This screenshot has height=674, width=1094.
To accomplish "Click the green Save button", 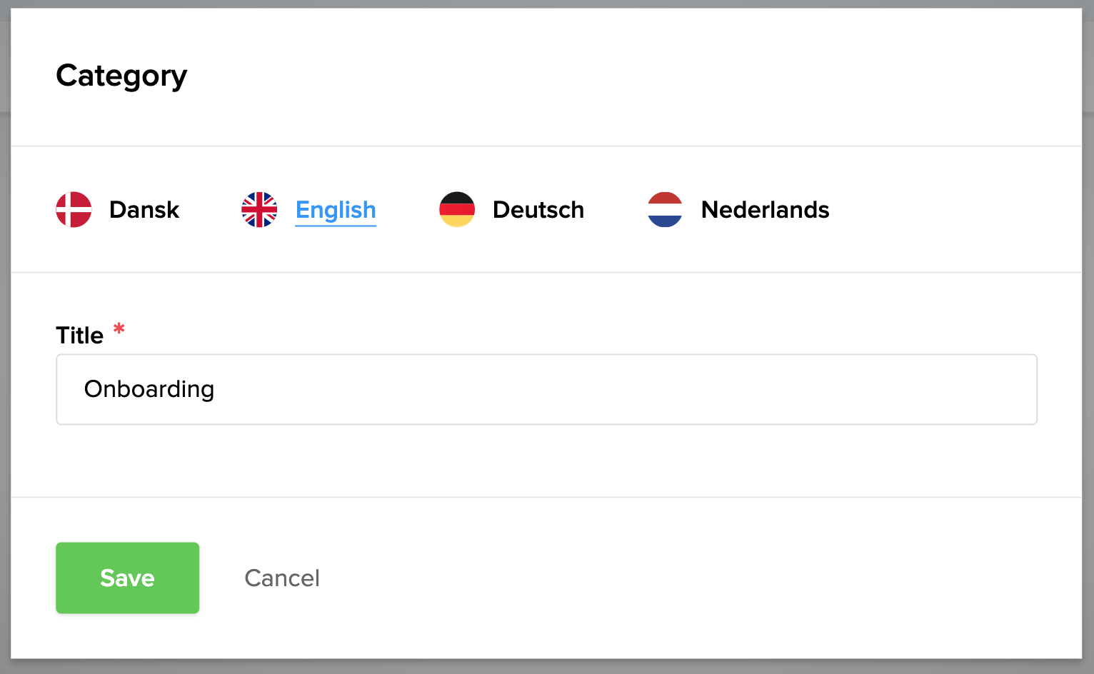I will coord(127,578).
